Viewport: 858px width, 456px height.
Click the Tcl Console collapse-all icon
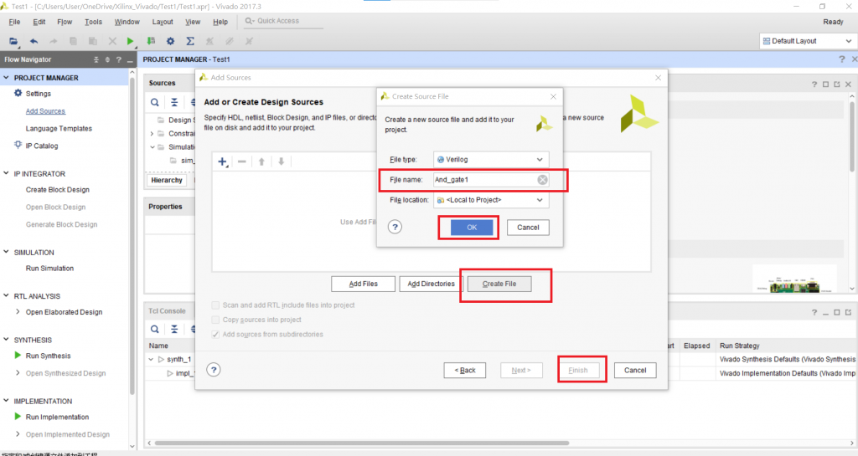click(174, 329)
